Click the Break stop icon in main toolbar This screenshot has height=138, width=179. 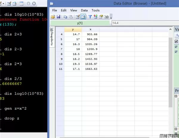point(34,4)
